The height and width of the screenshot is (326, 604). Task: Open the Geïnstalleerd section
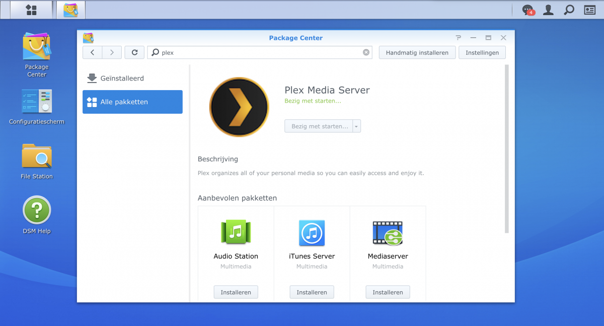click(x=132, y=78)
